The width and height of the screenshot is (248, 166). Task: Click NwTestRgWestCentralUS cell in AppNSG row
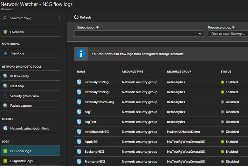186,142
